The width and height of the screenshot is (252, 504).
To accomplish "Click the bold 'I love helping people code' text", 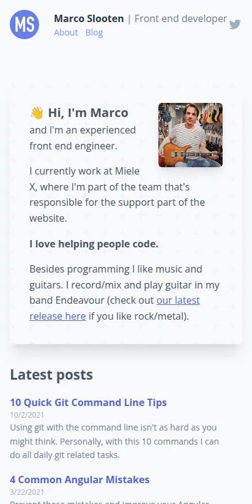I will pyautogui.click(x=94, y=244).
